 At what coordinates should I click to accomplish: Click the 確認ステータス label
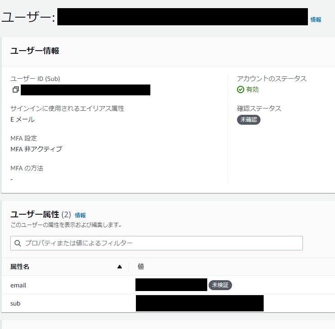tap(259, 108)
